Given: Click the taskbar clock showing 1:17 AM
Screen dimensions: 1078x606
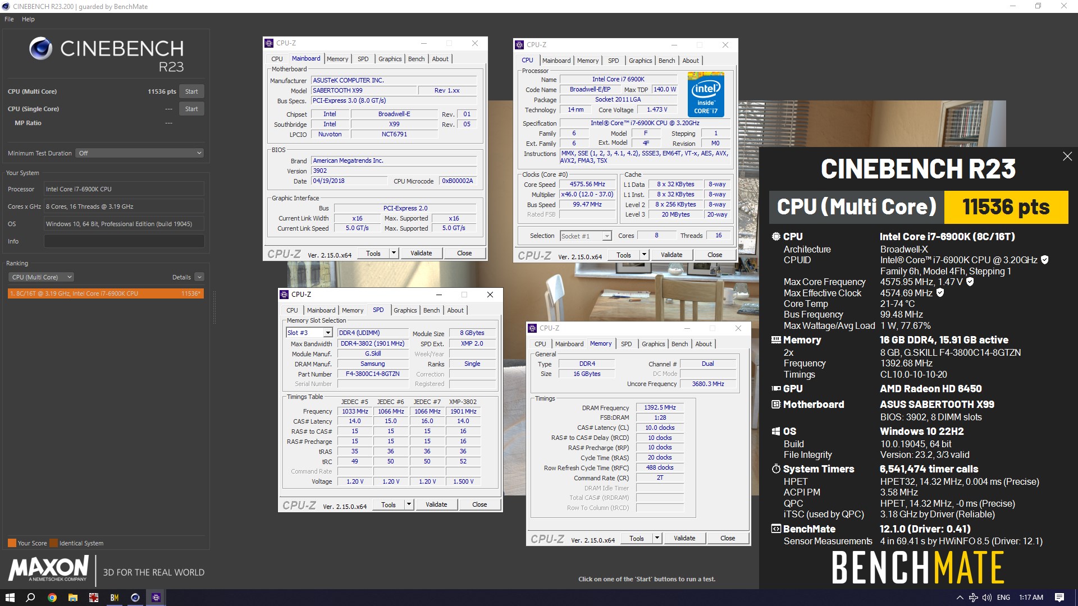Looking at the screenshot, I should pos(1031,598).
